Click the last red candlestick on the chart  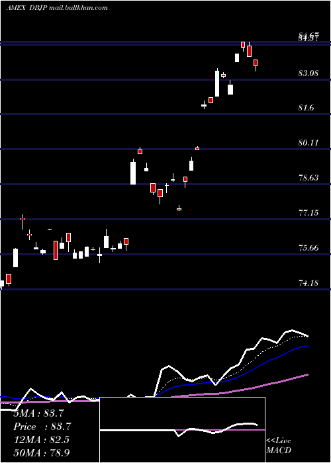[256, 63]
